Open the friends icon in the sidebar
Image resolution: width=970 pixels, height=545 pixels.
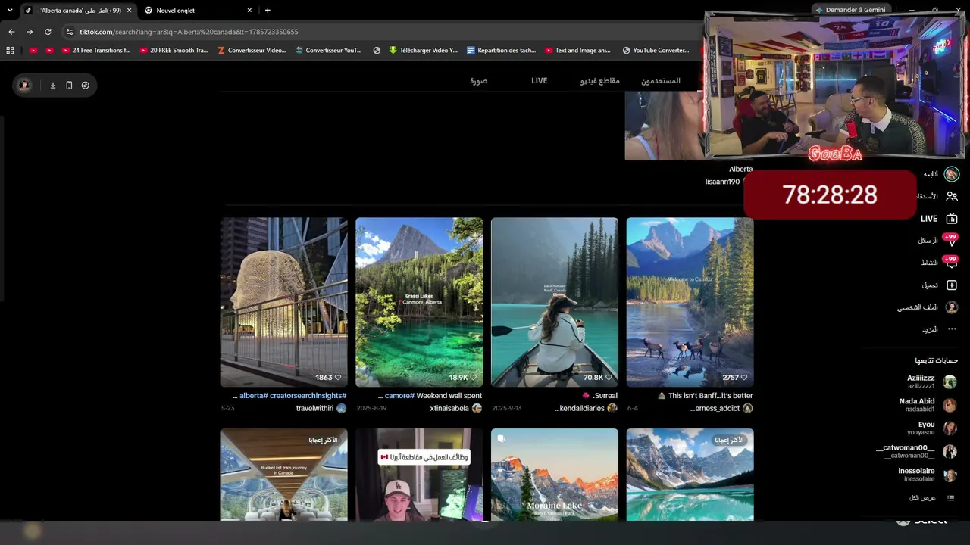[952, 196]
